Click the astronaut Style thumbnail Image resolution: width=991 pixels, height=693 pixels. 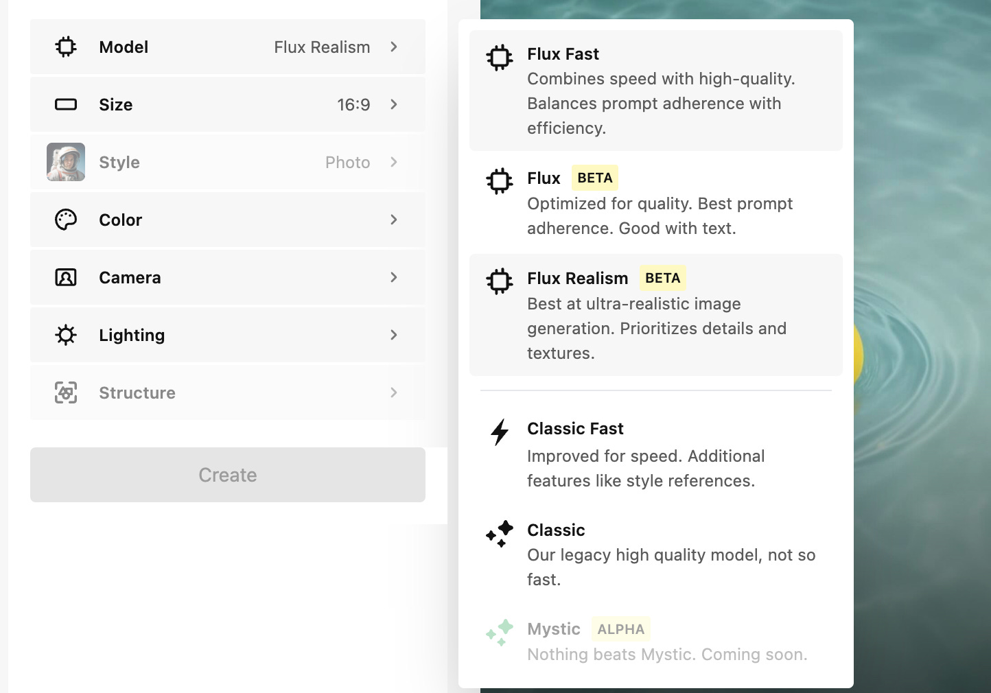pos(65,162)
